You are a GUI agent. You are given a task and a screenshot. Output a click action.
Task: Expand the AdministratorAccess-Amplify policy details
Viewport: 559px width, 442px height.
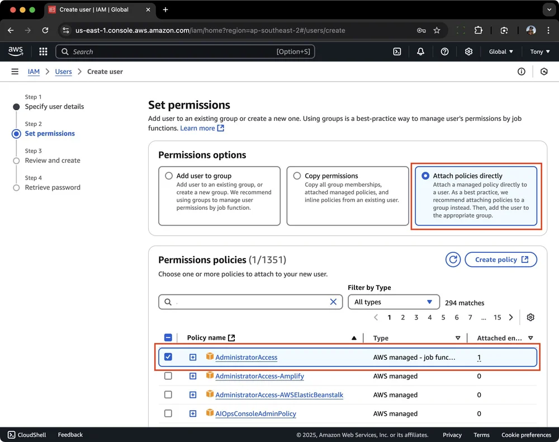coord(193,376)
